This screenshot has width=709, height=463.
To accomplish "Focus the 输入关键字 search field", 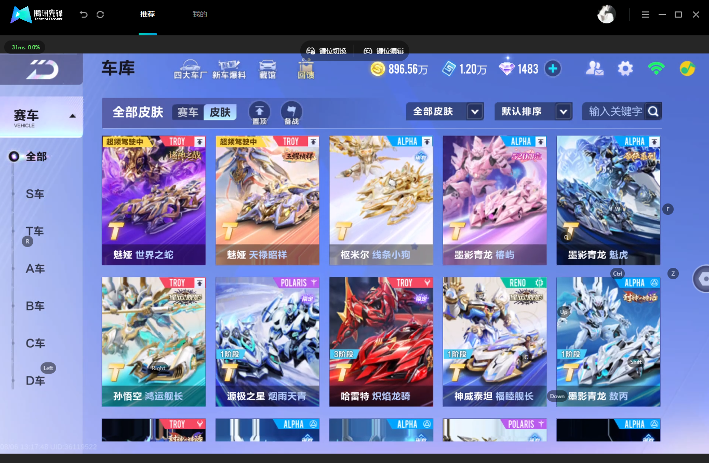I will click(x=616, y=111).
